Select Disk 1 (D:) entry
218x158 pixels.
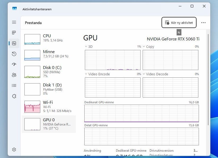tap(49, 89)
